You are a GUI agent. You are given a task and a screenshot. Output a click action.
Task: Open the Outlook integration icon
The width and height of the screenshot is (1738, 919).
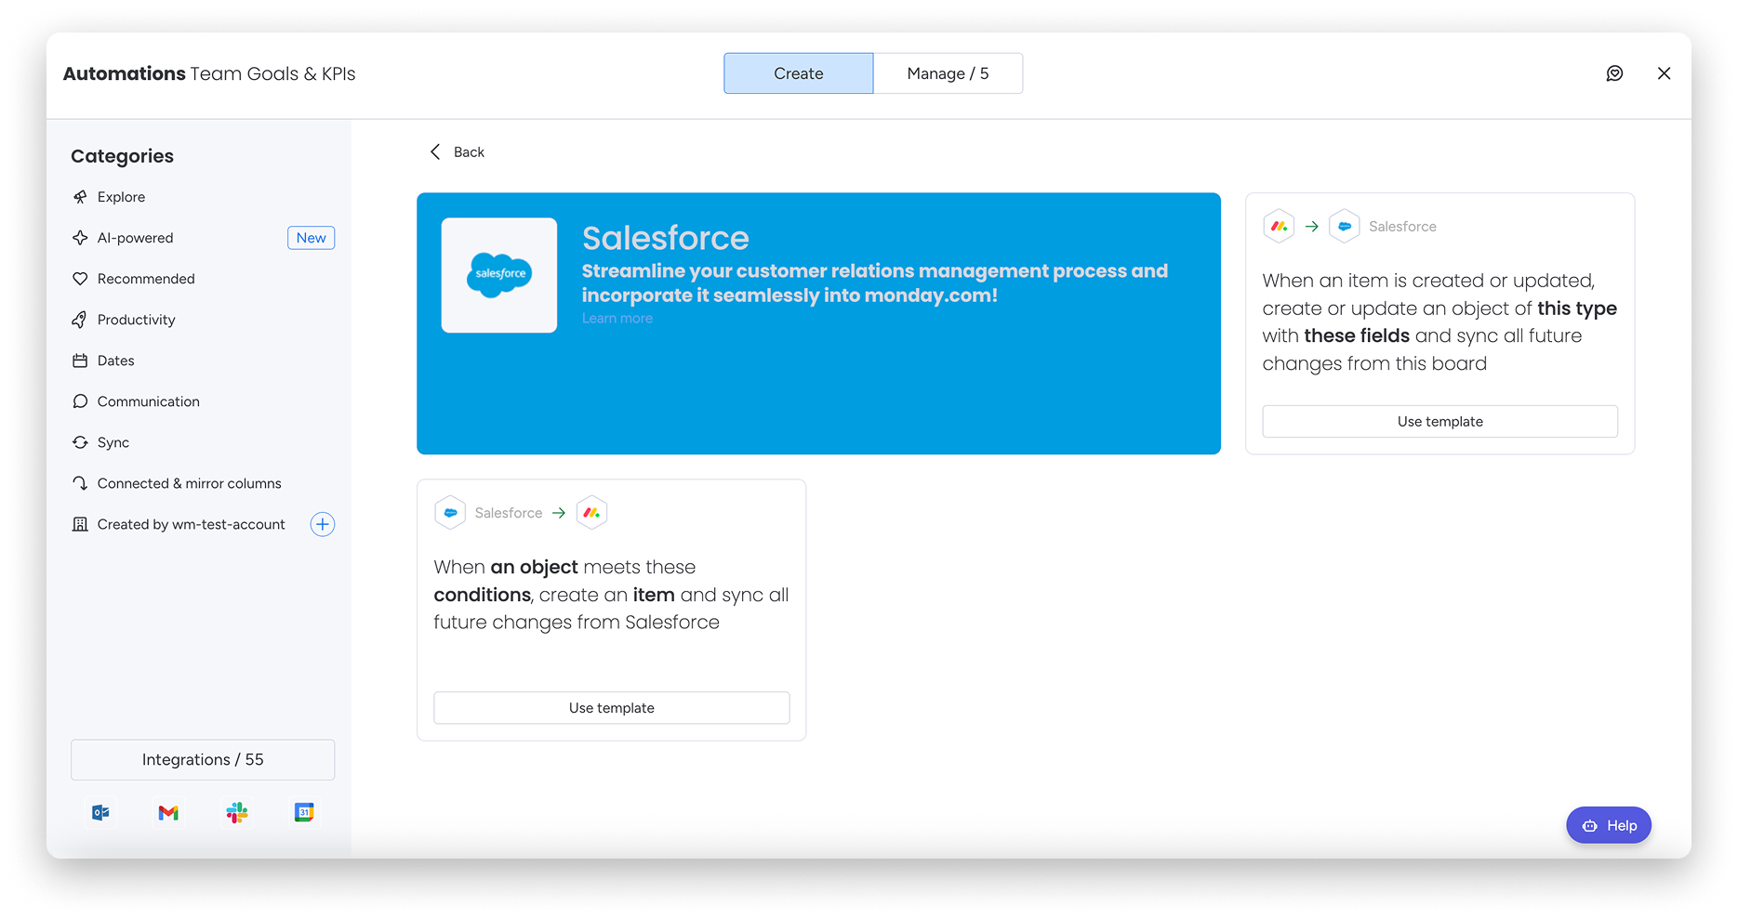(100, 812)
